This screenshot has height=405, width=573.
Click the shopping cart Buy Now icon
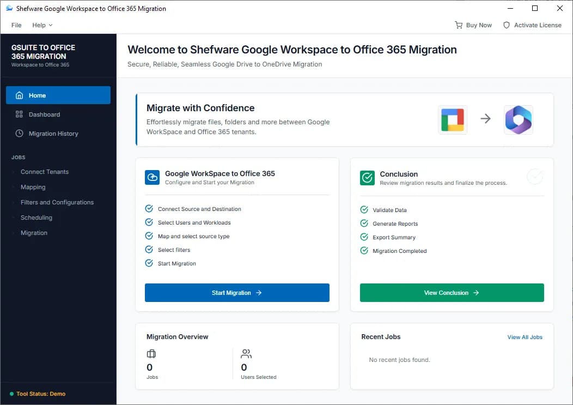pos(458,25)
